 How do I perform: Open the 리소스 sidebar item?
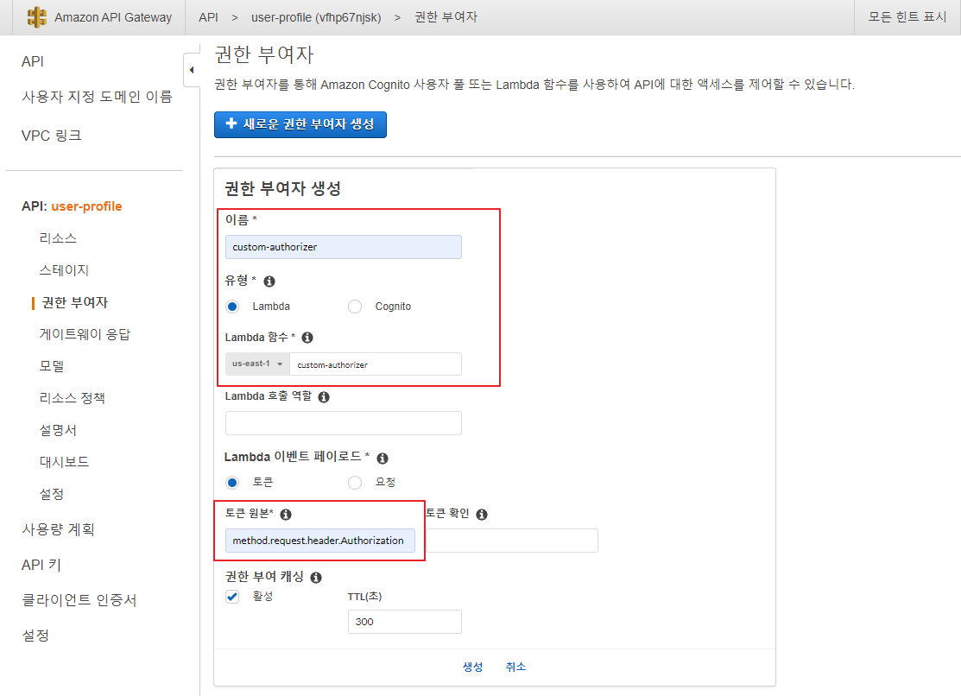(x=58, y=238)
